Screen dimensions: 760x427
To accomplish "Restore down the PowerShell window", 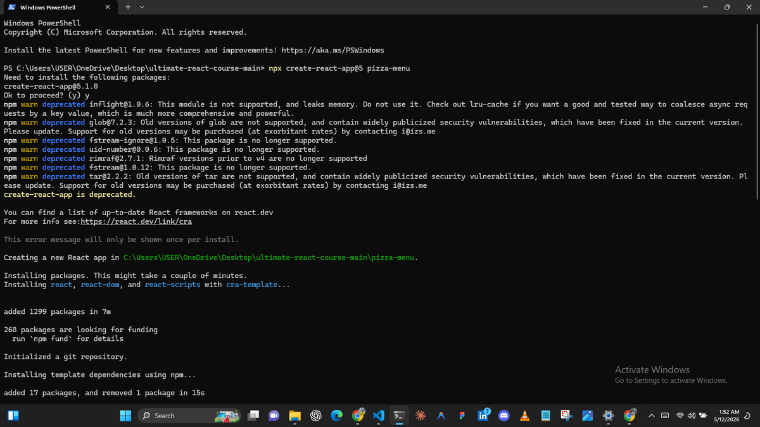I will pyautogui.click(x=727, y=8).
